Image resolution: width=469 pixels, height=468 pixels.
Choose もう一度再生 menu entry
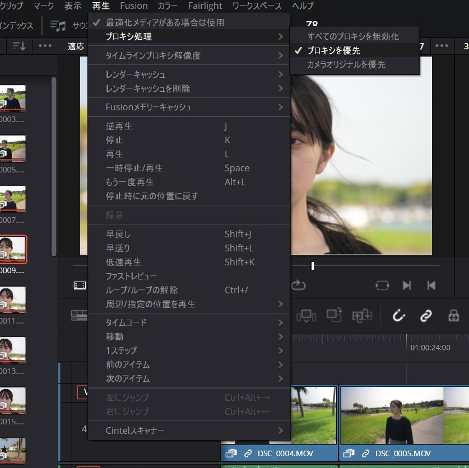[x=189, y=182]
